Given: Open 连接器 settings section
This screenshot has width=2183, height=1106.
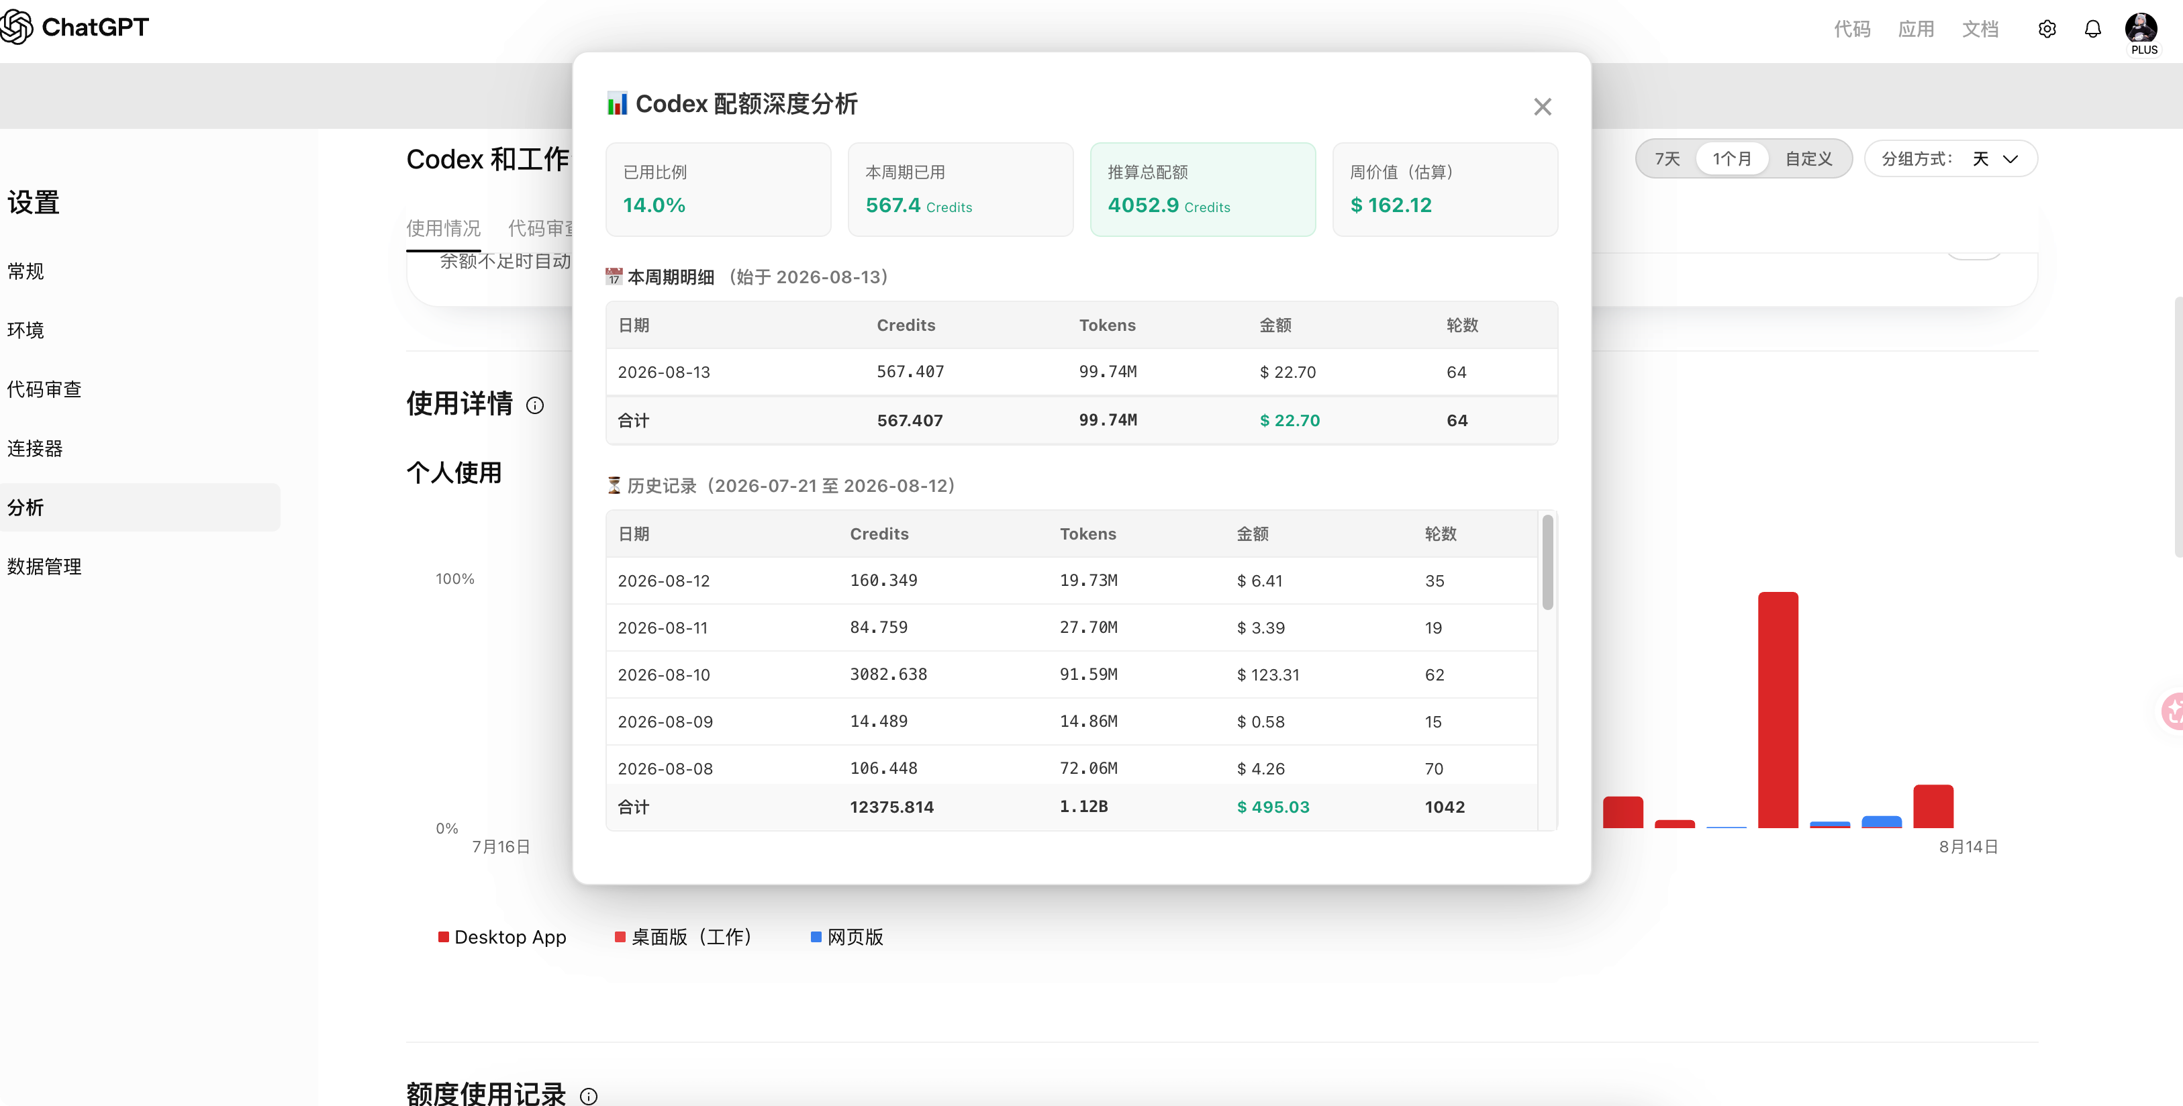Looking at the screenshot, I should click(35, 448).
